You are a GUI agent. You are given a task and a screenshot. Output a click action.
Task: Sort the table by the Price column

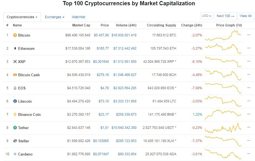(104, 25)
